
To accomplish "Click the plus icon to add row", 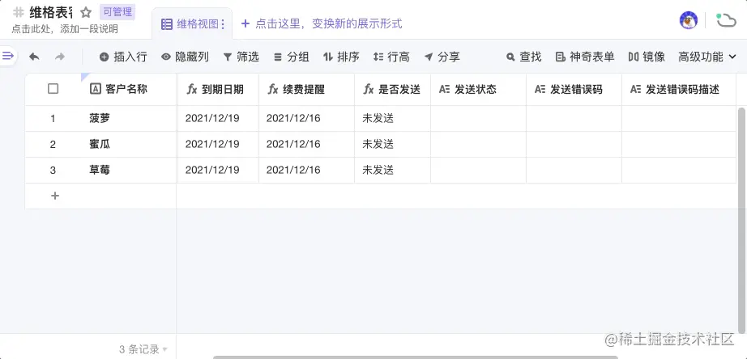I will 55,196.
